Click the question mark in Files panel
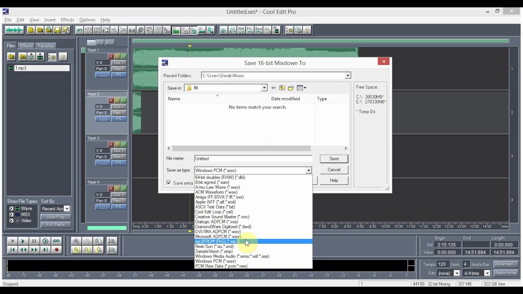The image size is (523, 294). click(x=63, y=57)
